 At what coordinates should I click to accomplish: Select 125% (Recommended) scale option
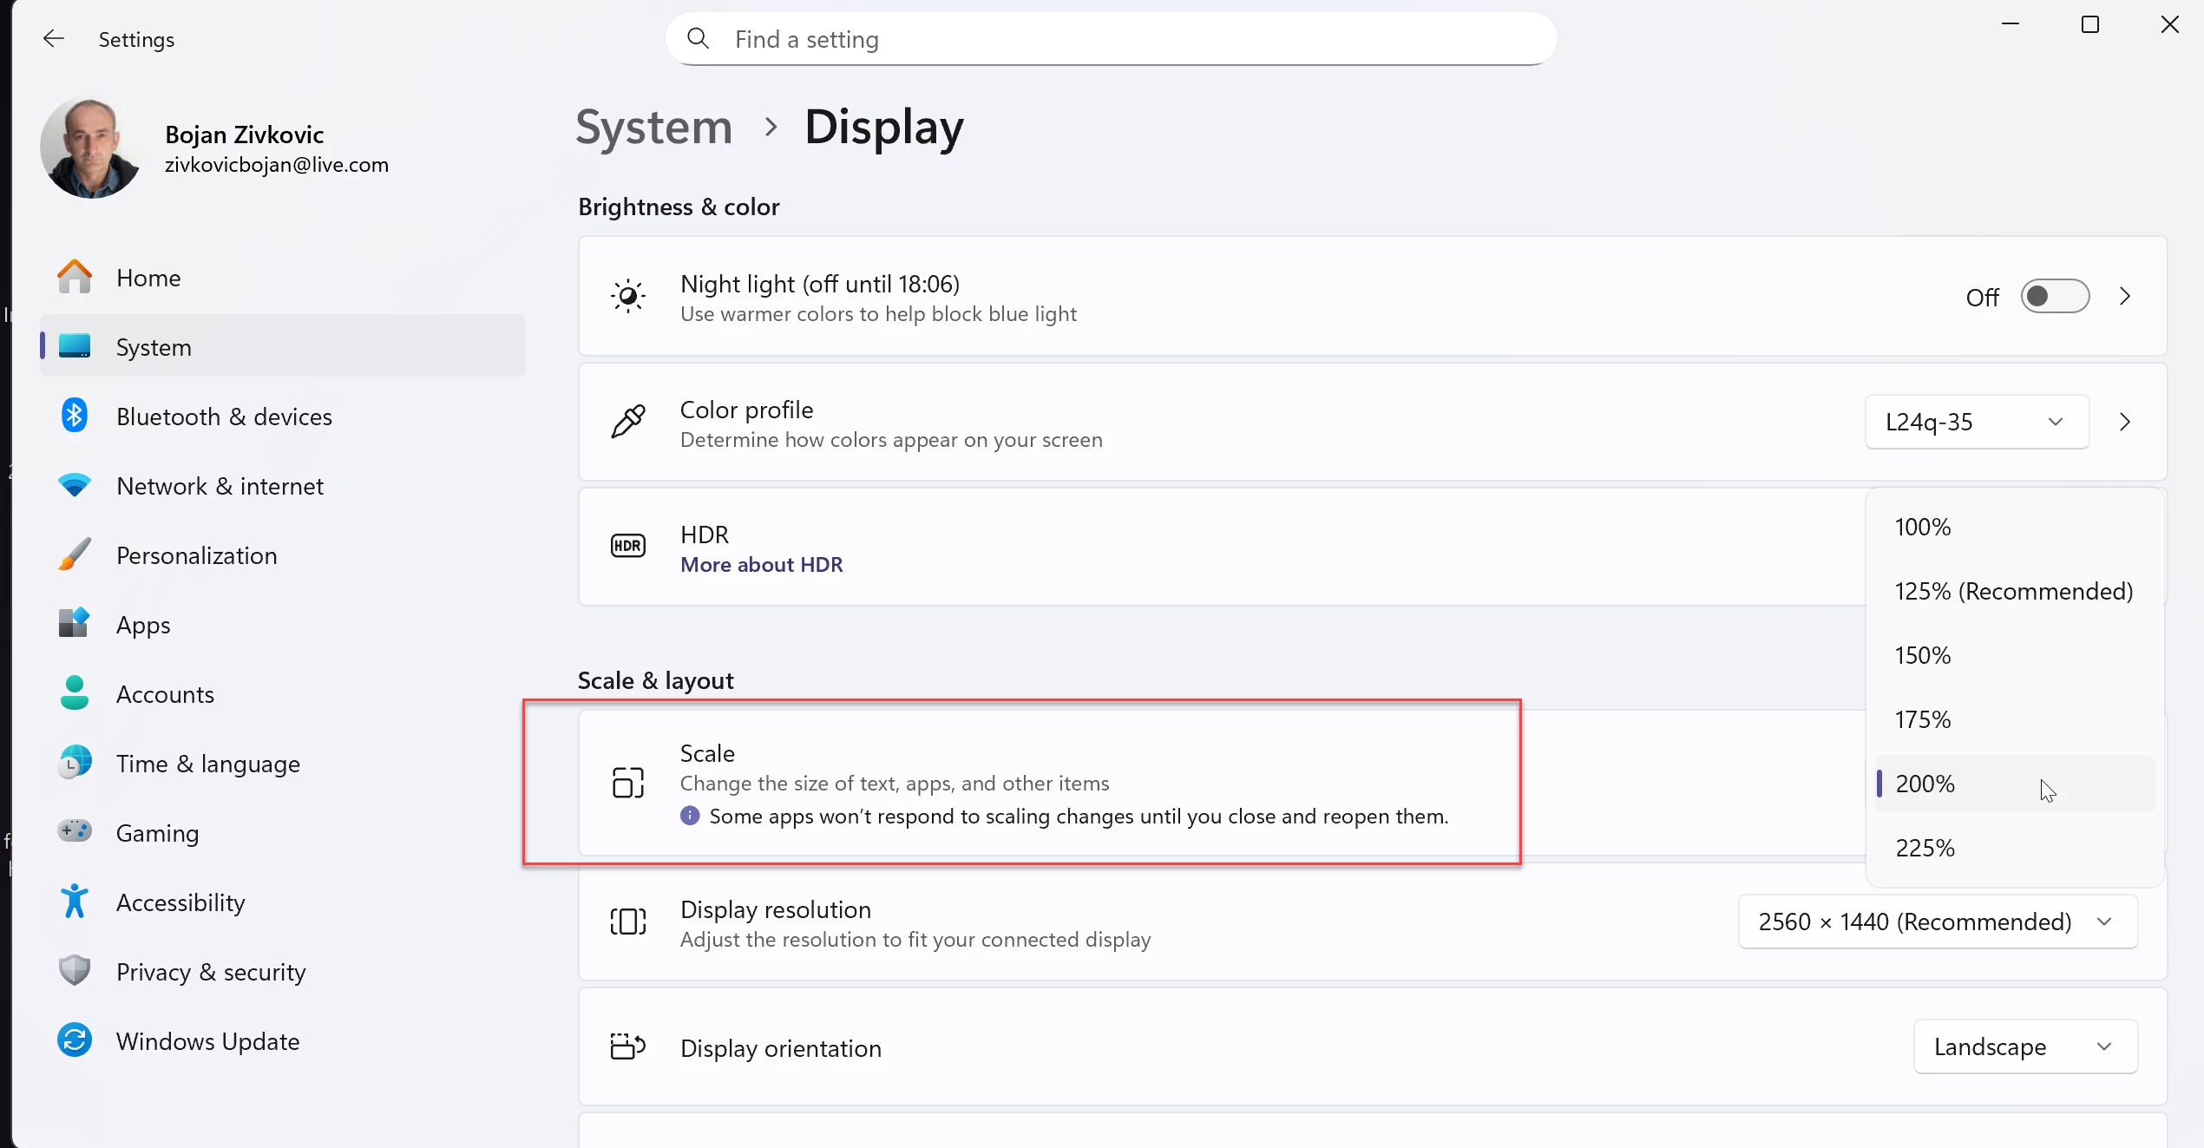point(2013,592)
